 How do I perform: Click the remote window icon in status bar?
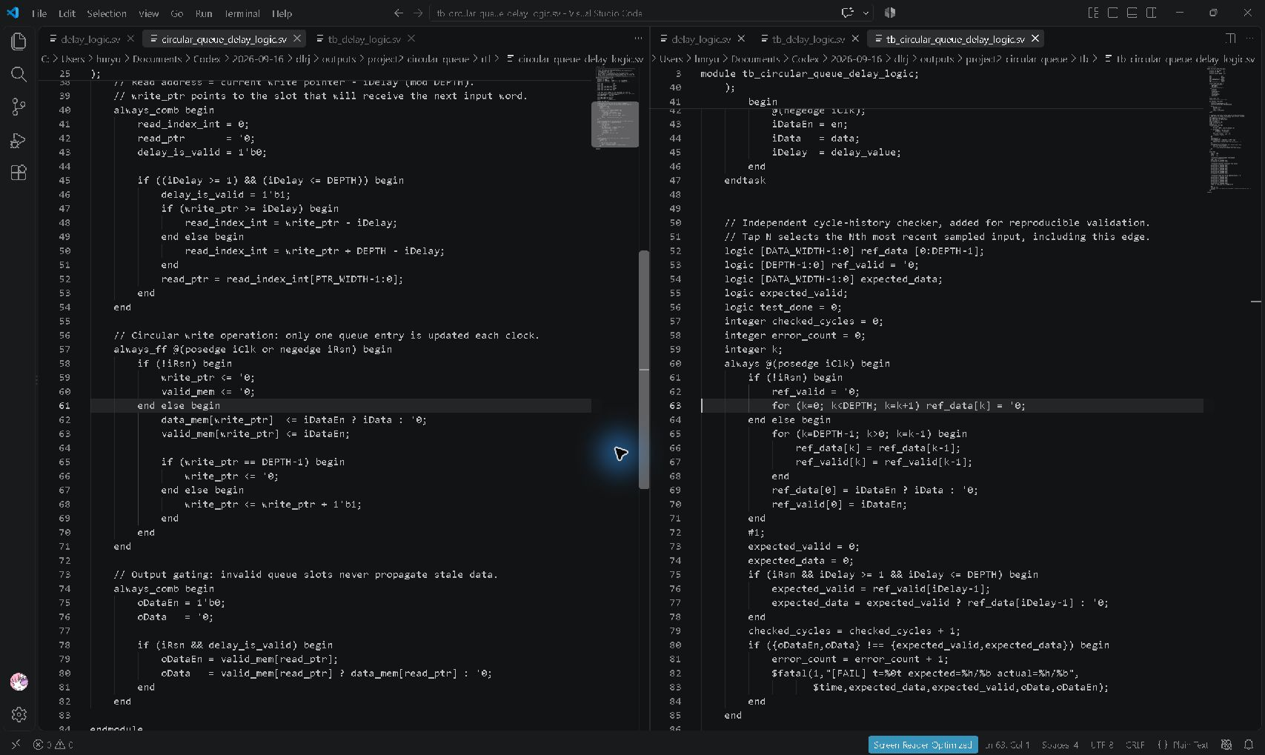[x=16, y=745]
